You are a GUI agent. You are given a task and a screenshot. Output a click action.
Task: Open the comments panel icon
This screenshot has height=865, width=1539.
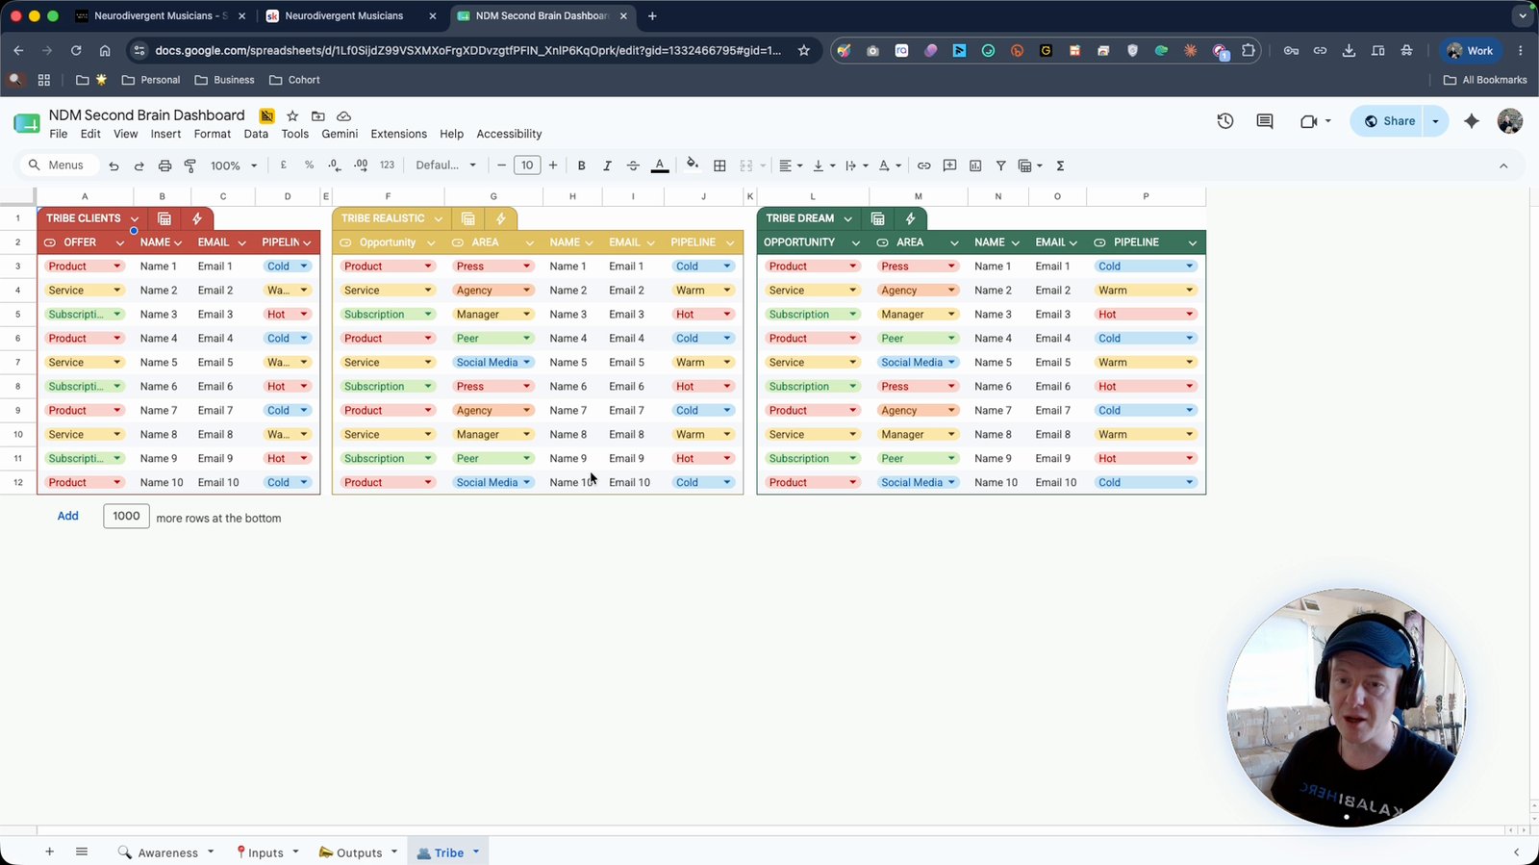(1265, 121)
